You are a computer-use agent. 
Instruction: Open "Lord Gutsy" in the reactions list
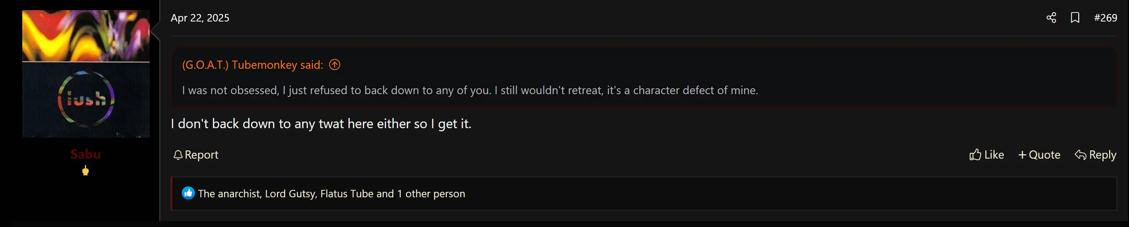coord(290,194)
